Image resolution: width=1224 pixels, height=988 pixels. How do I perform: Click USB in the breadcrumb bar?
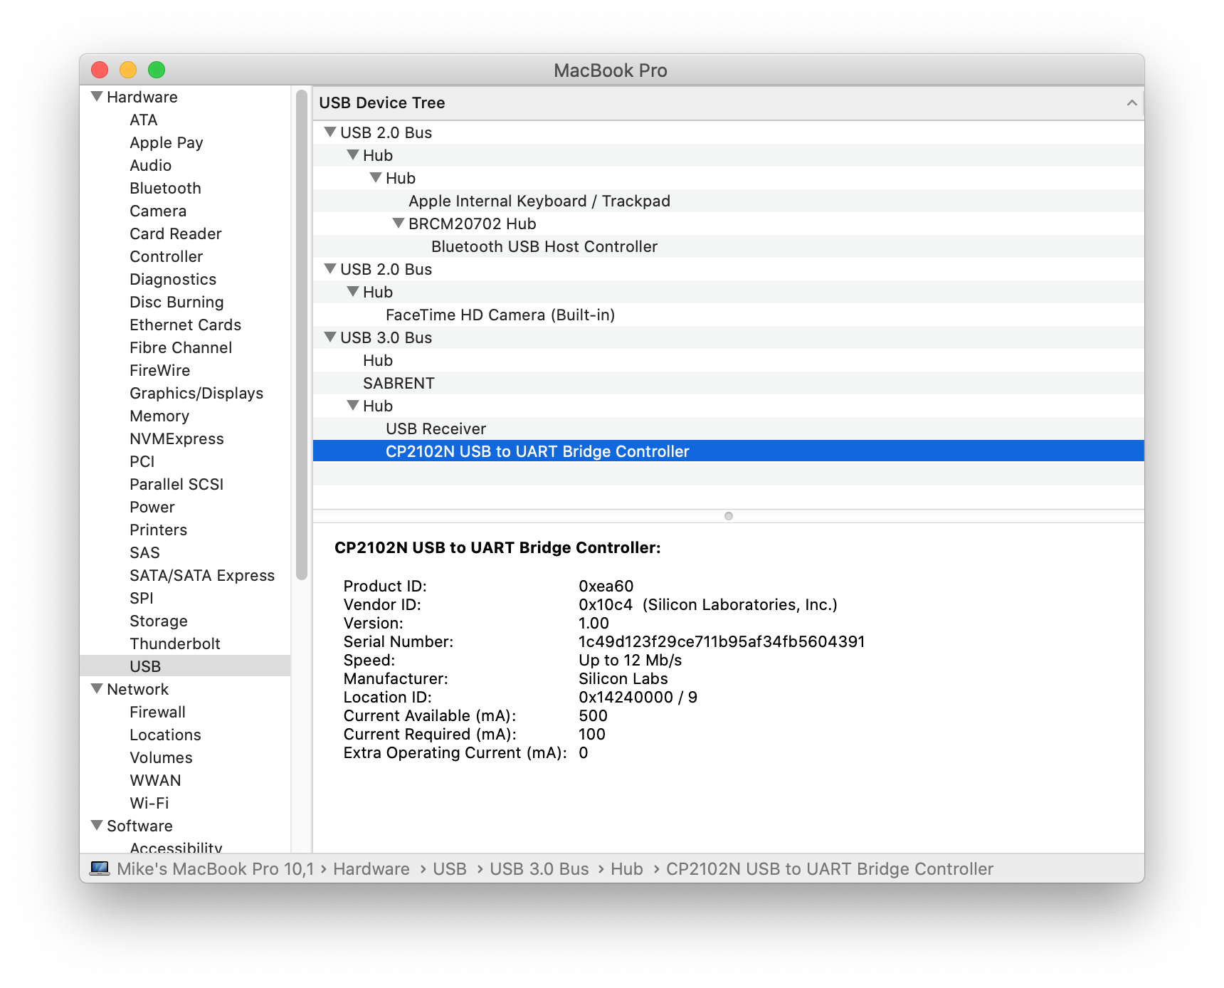point(450,868)
